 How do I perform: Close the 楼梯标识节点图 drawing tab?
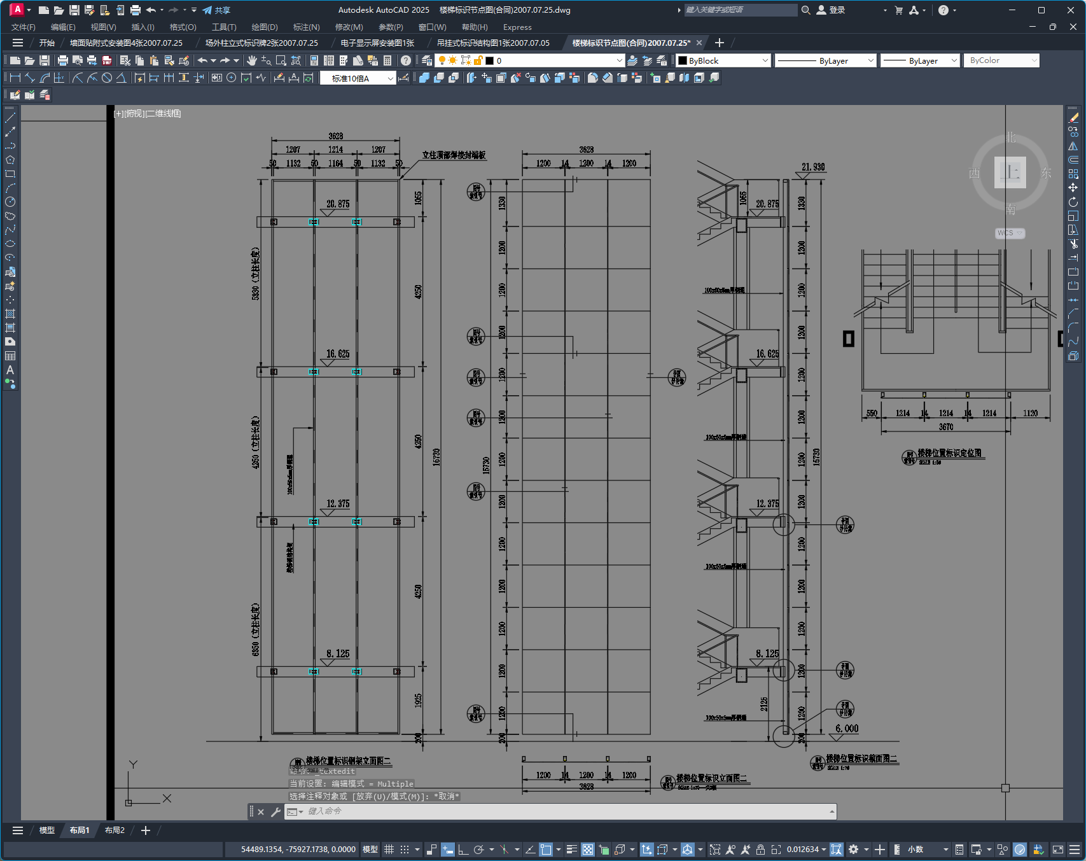click(x=699, y=43)
